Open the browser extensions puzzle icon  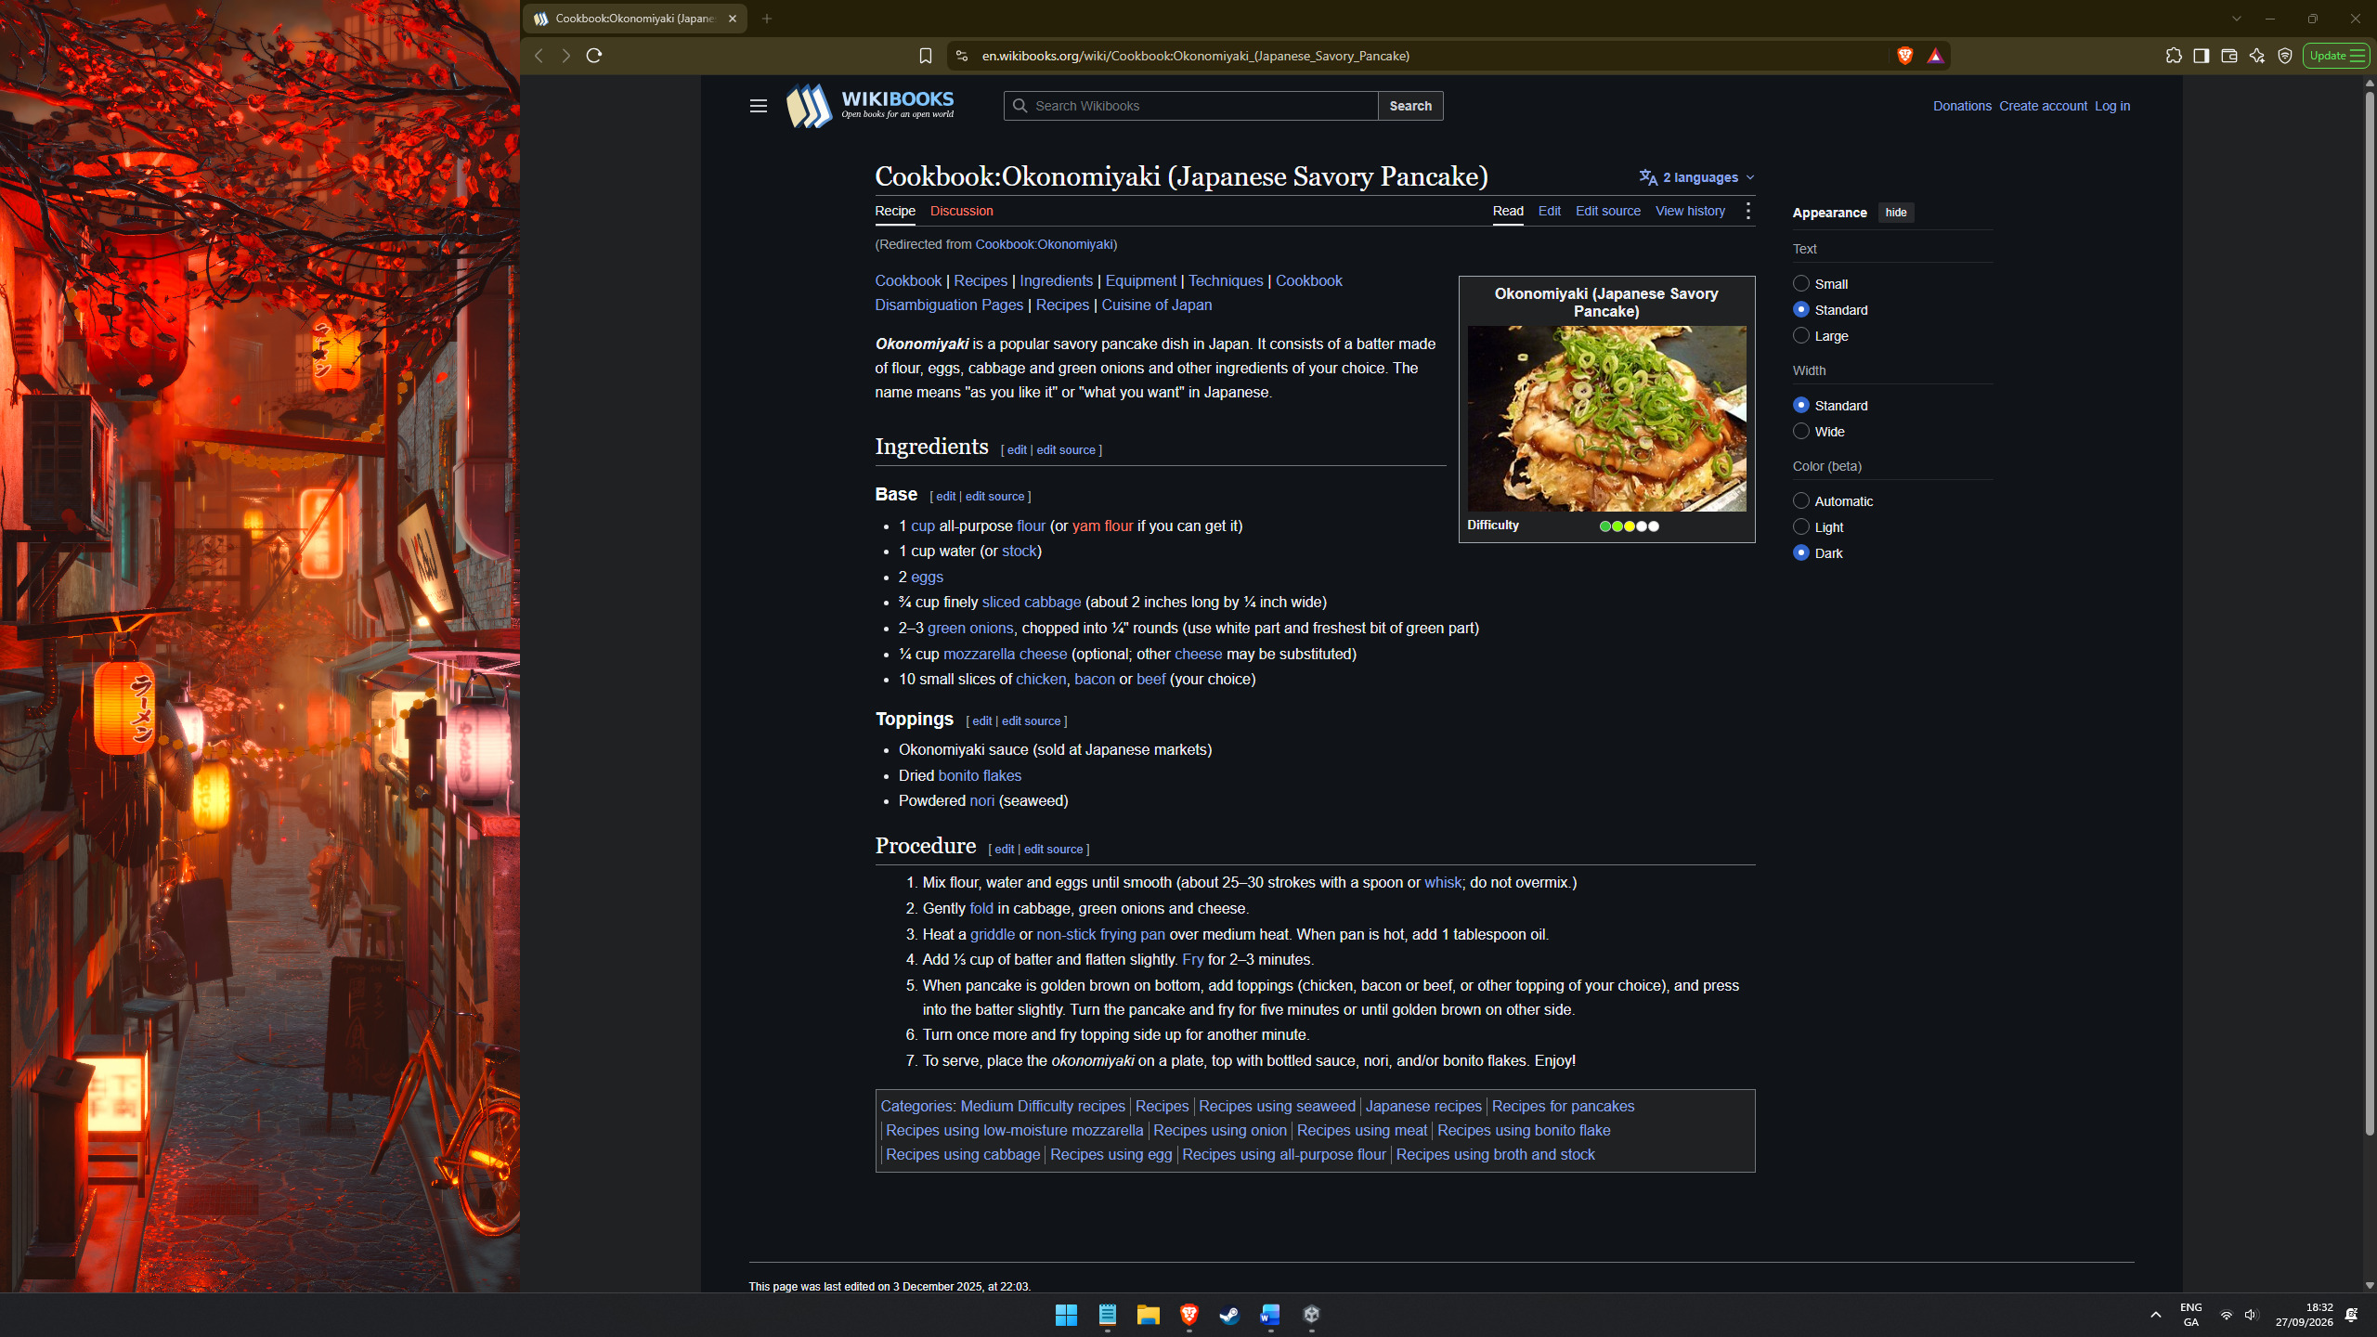click(x=2174, y=56)
